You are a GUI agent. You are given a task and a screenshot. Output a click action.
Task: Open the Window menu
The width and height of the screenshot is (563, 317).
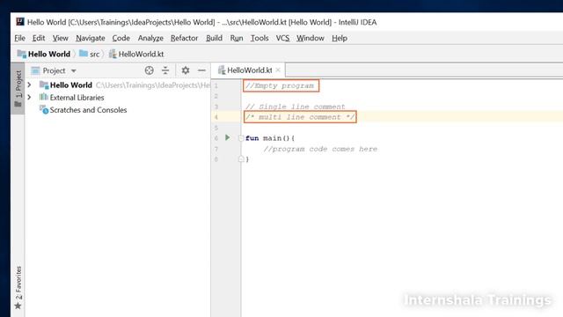(311, 38)
